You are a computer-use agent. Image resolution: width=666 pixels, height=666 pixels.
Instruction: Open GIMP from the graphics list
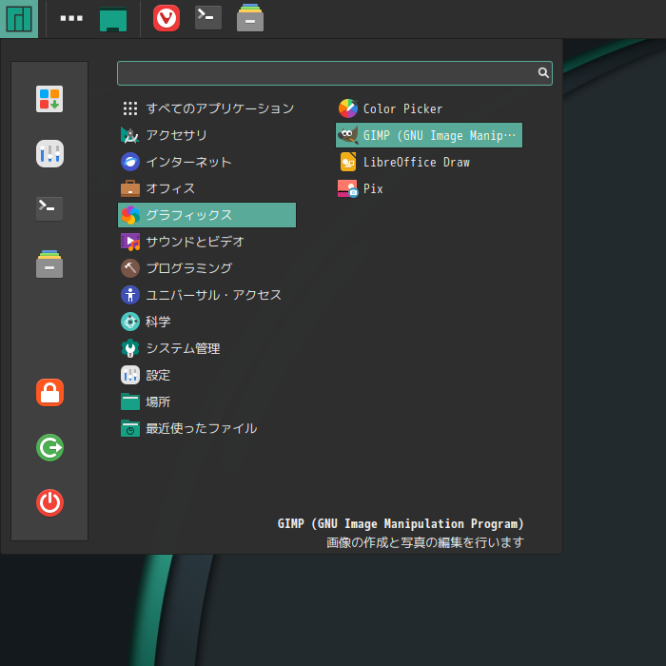(429, 135)
